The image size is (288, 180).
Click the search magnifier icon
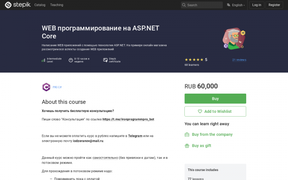point(184,5)
